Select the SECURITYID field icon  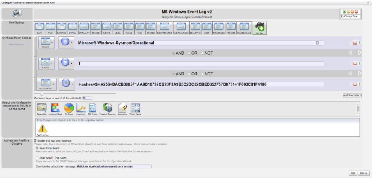tap(195, 29)
